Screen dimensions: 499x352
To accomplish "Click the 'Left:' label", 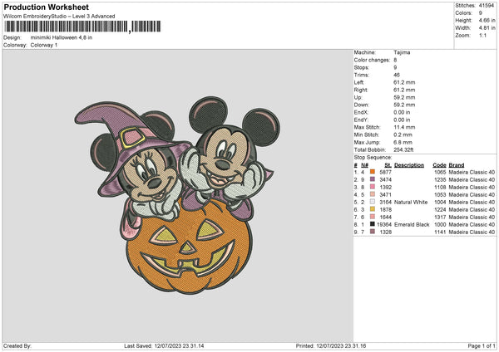I will pos(359,82).
